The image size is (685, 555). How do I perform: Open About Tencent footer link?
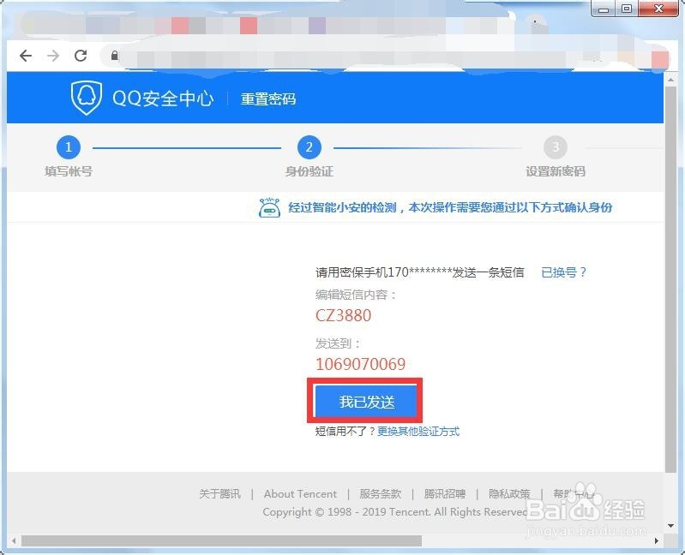(300, 494)
